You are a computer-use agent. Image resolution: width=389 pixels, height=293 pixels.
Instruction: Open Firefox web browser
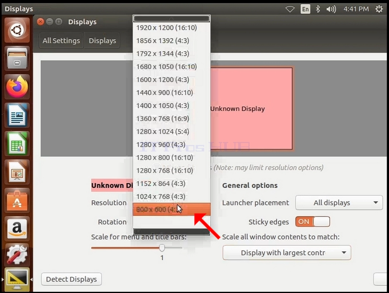tap(17, 87)
